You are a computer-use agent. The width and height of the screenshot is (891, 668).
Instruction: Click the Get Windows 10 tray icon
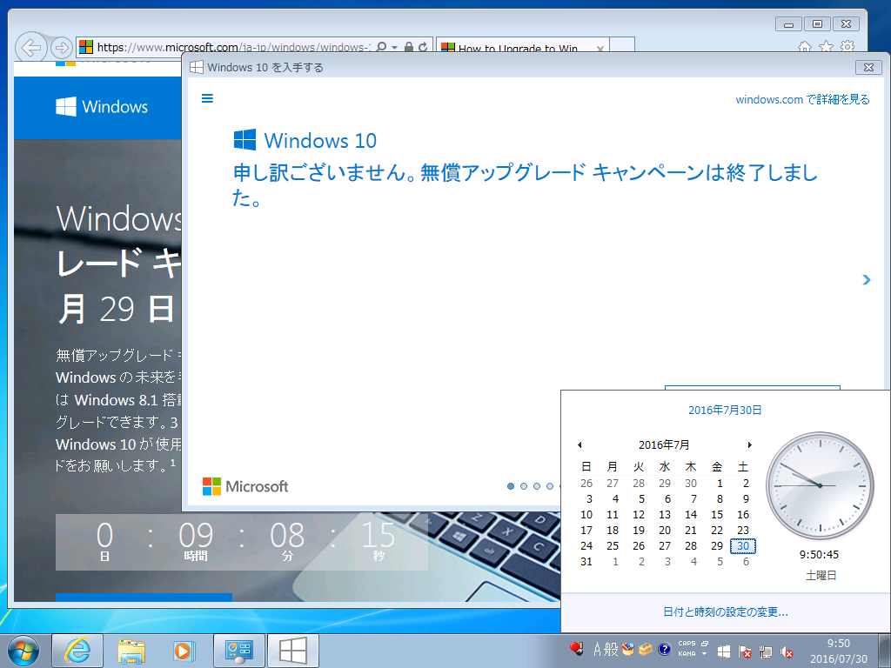(724, 651)
